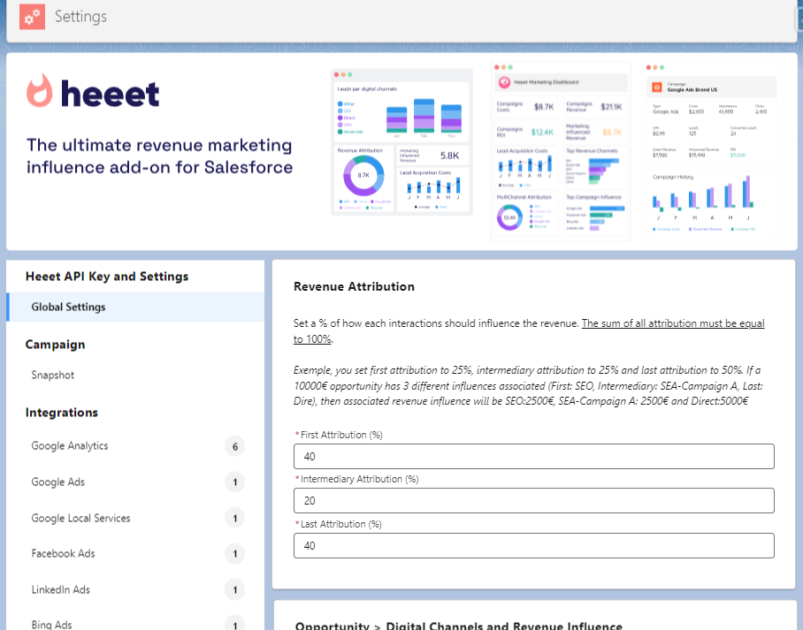Click the 'ultimate revenue marketing' tagline

point(159,156)
